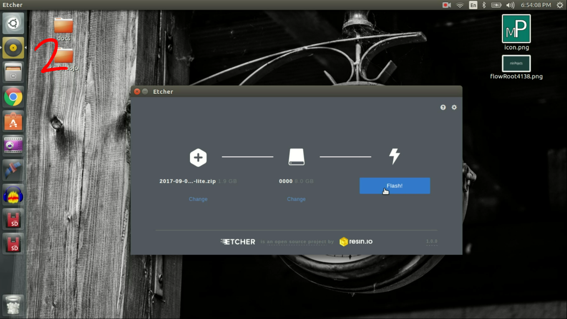
Task: Click the drive icon in Etcher
Action: click(296, 157)
